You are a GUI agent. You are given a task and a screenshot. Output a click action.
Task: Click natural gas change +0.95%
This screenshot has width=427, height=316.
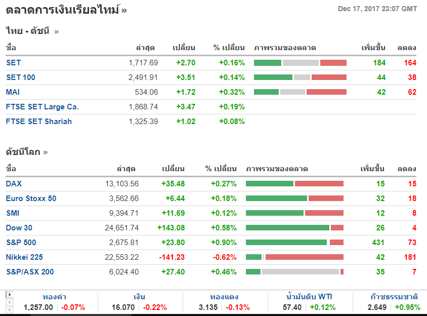[x=408, y=307]
